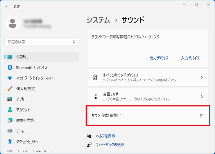Click the 設定の検索 search field
Image resolution: width=215 pixels, height=154 pixels.
[x=42, y=42]
